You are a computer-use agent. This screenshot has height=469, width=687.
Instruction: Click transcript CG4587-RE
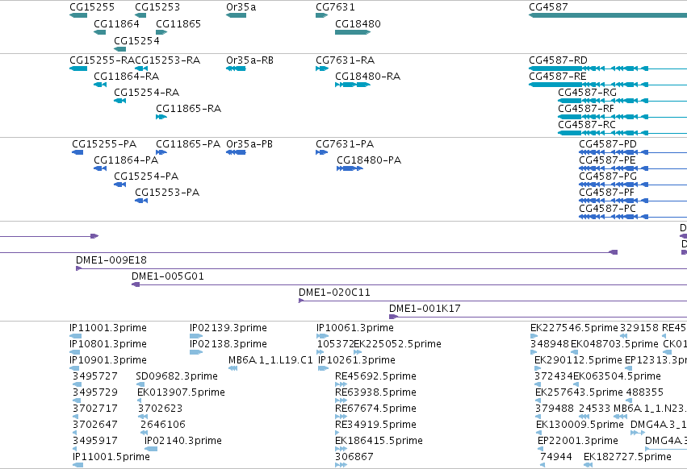608,85
